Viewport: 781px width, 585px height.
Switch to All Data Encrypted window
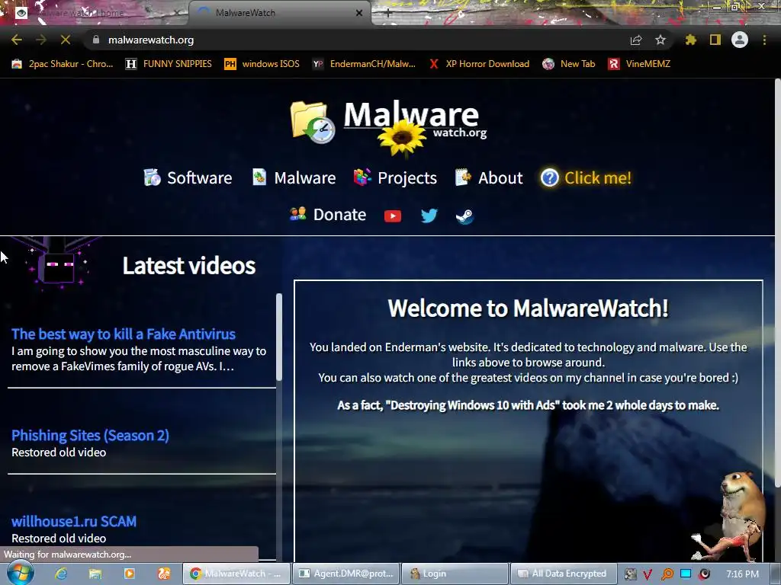click(564, 574)
